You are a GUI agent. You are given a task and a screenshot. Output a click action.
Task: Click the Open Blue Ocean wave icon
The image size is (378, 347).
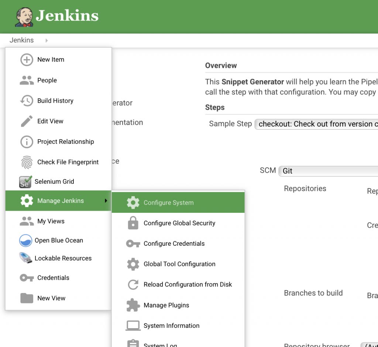pyautogui.click(x=25, y=240)
